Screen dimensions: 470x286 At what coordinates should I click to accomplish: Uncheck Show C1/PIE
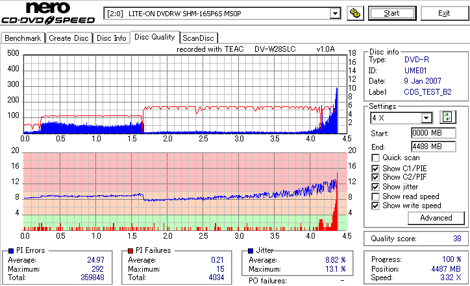coord(375,169)
